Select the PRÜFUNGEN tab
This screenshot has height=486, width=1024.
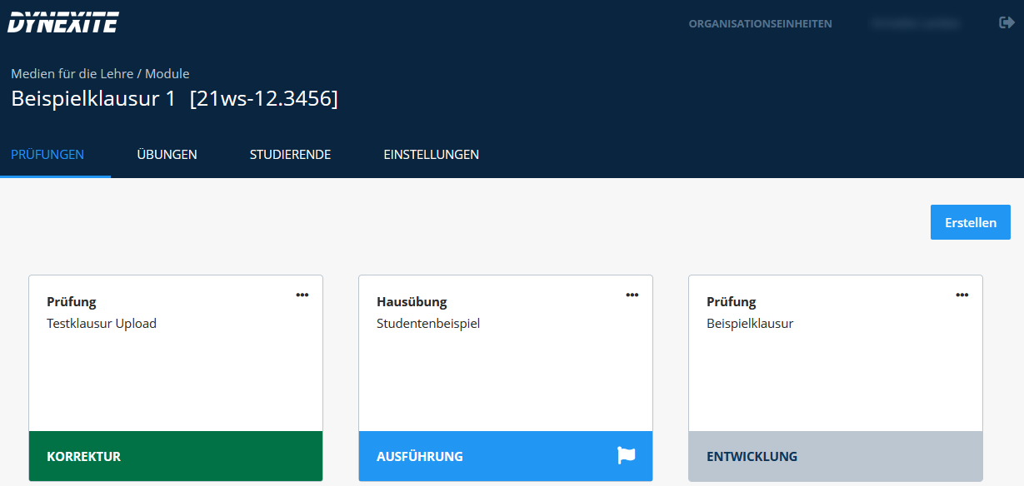point(47,154)
